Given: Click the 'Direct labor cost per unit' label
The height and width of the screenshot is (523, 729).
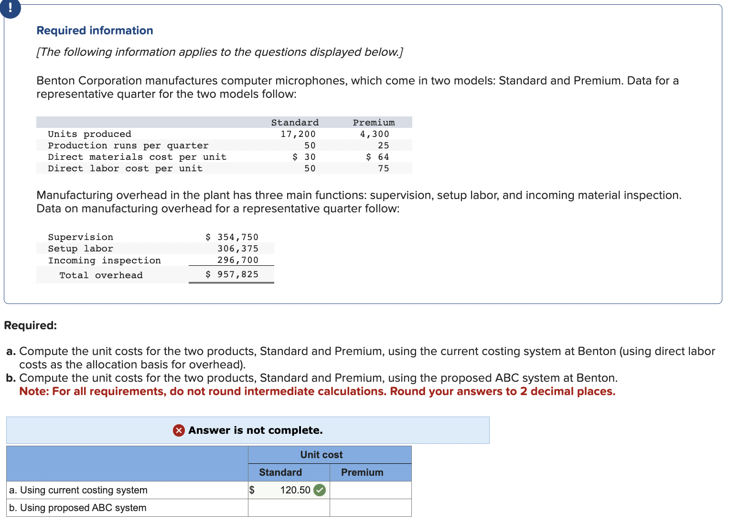Looking at the screenshot, I should (125, 168).
